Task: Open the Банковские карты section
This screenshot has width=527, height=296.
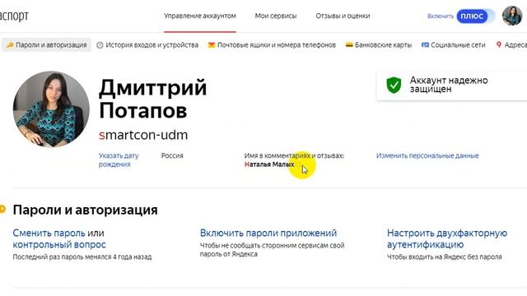Action: [x=379, y=45]
